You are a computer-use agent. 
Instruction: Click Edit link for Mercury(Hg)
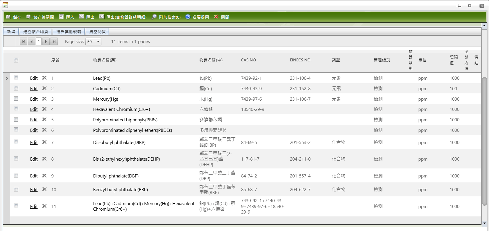[34, 99]
